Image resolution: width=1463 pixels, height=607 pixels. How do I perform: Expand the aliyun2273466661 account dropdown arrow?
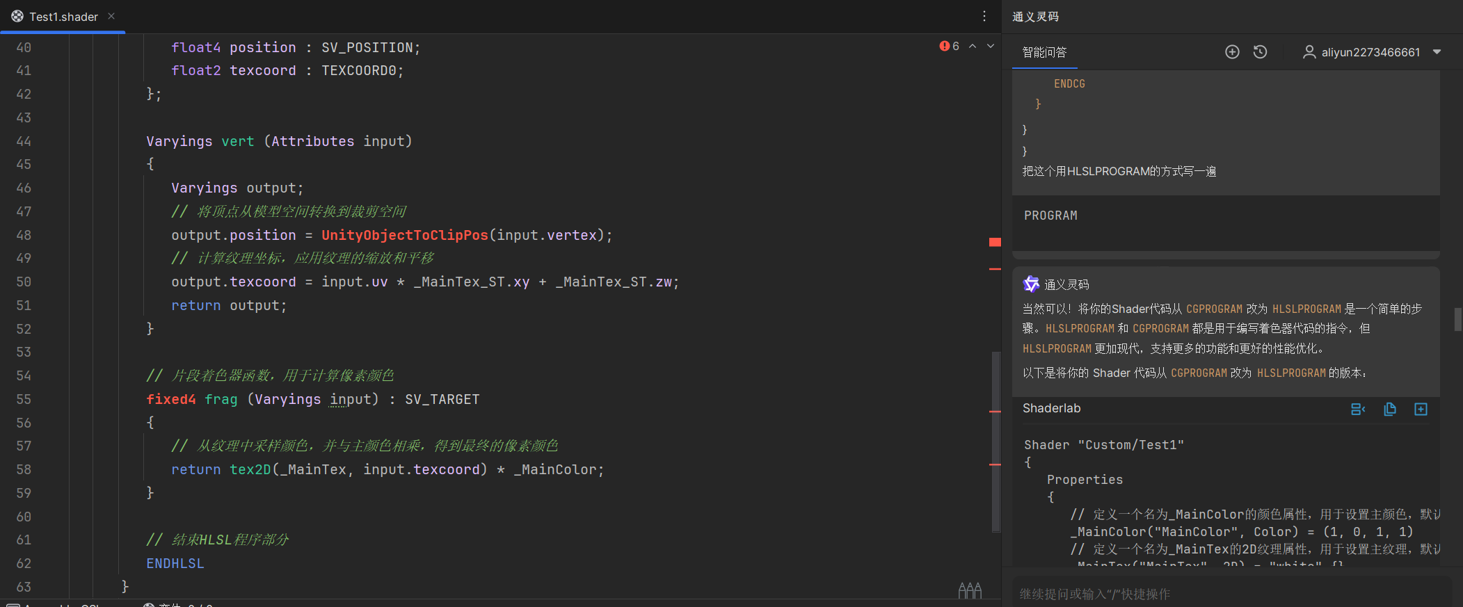(1437, 52)
